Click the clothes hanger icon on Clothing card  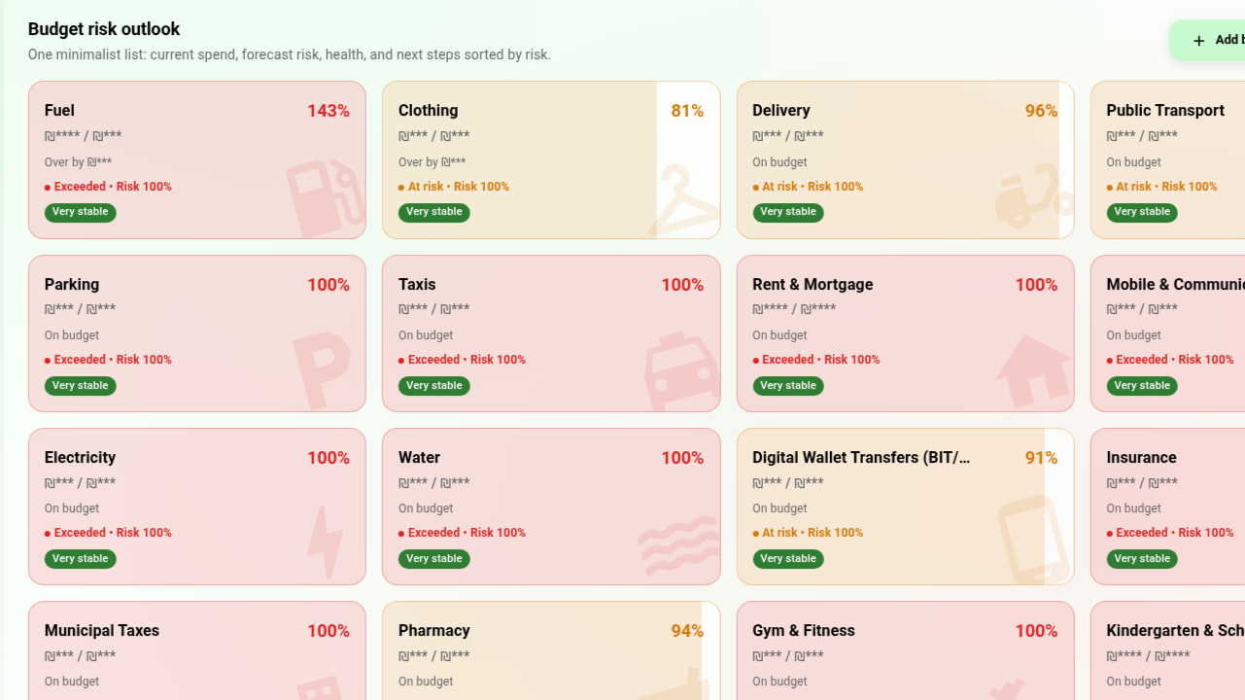tap(682, 200)
